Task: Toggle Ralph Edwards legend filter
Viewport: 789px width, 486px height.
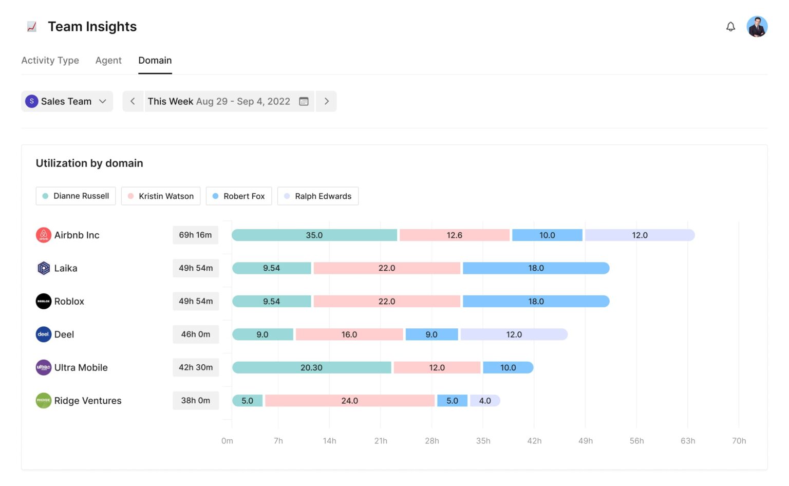Action: click(318, 196)
